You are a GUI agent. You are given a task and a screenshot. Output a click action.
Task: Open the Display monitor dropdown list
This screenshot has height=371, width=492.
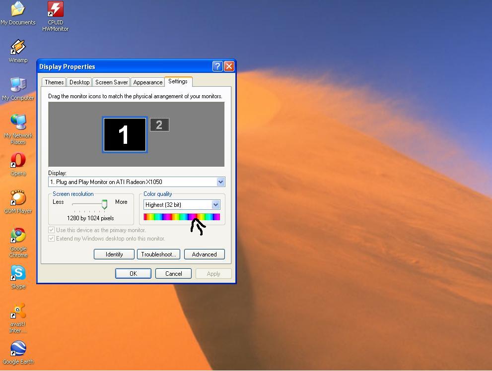(220, 182)
